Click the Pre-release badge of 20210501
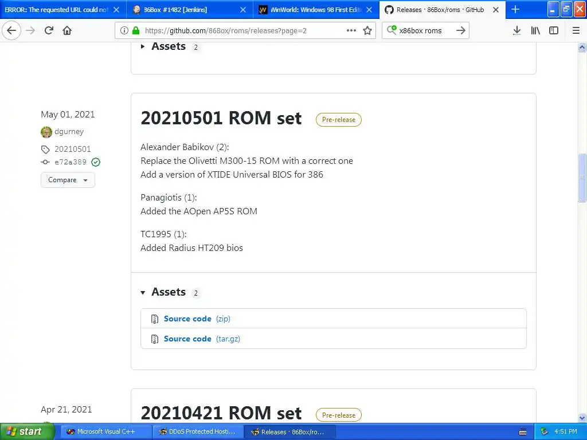587x440 pixels. click(338, 120)
